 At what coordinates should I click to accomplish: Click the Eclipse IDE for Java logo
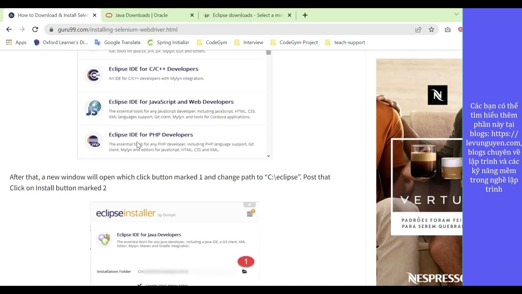[x=104, y=239]
